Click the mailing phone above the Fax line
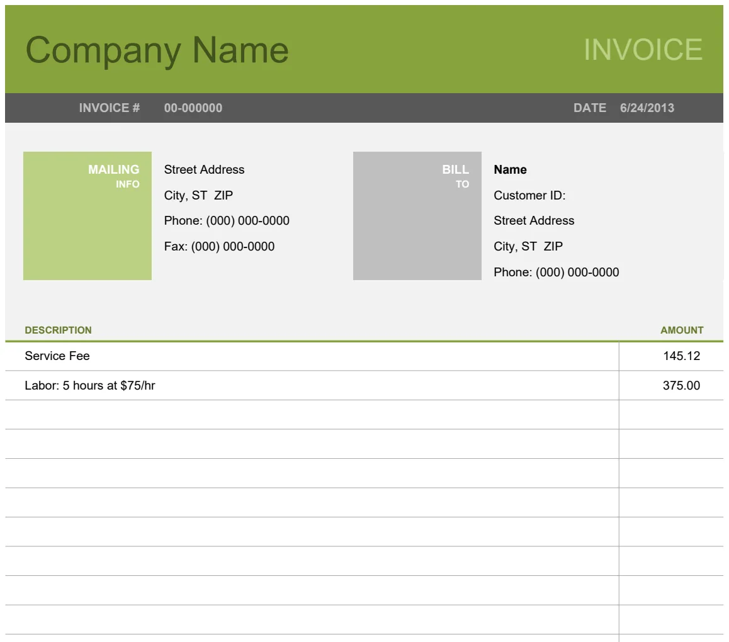 click(x=227, y=221)
